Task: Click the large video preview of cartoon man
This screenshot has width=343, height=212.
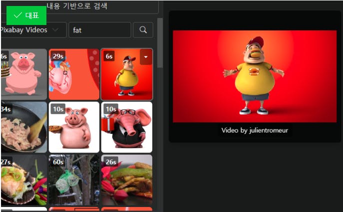Action: 255,76
